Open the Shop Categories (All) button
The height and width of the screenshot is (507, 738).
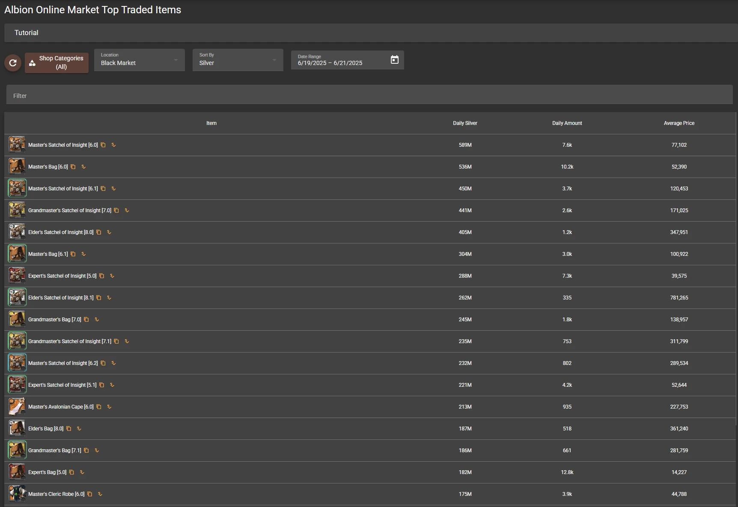tap(57, 63)
